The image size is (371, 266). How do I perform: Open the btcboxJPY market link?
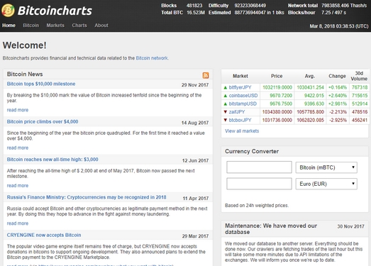click(x=240, y=120)
